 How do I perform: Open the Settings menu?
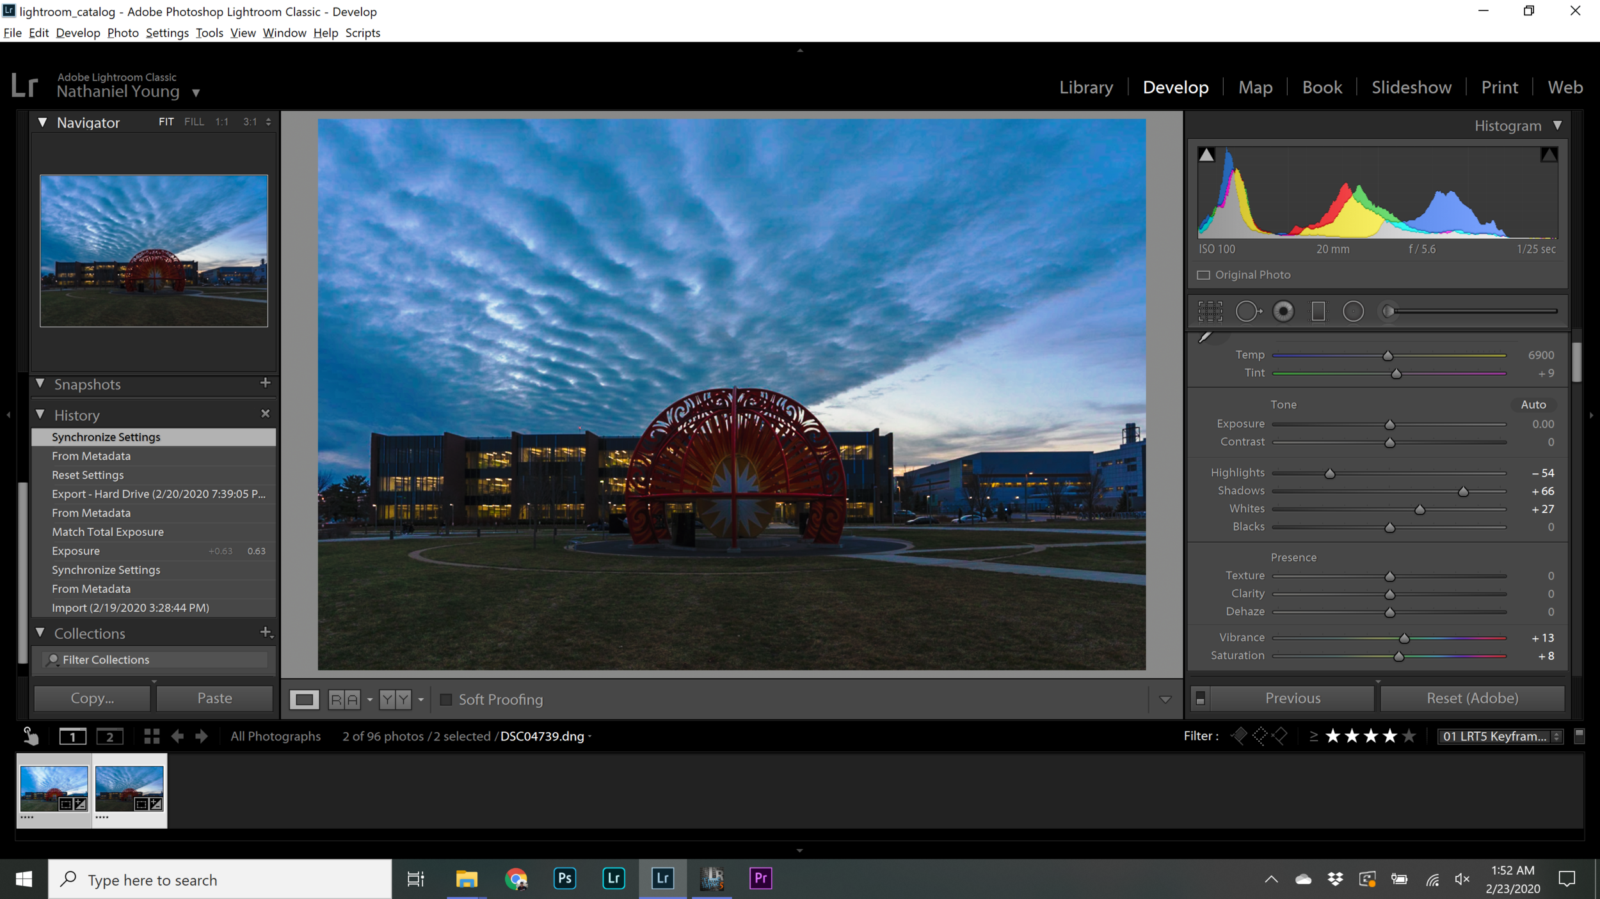click(x=167, y=33)
